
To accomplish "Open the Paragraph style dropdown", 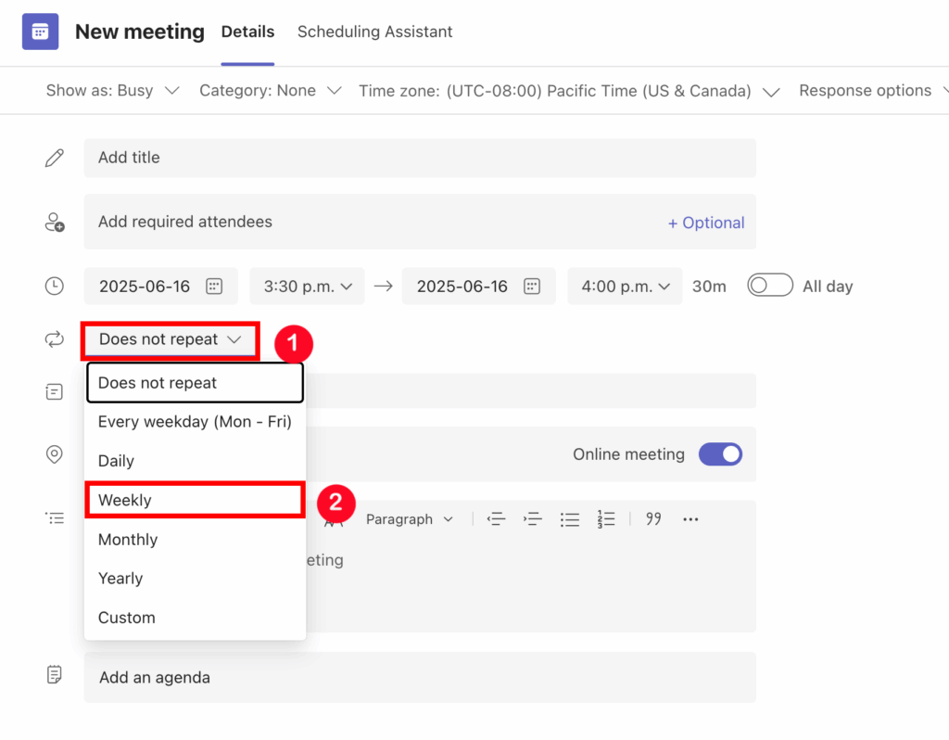I will point(409,519).
